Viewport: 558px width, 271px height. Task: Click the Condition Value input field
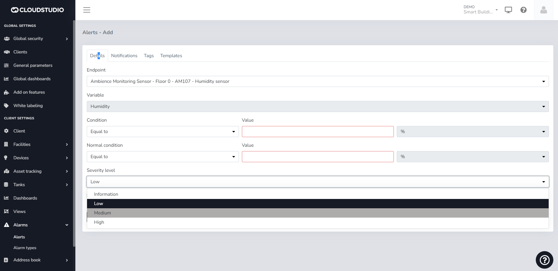tap(318, 132)
